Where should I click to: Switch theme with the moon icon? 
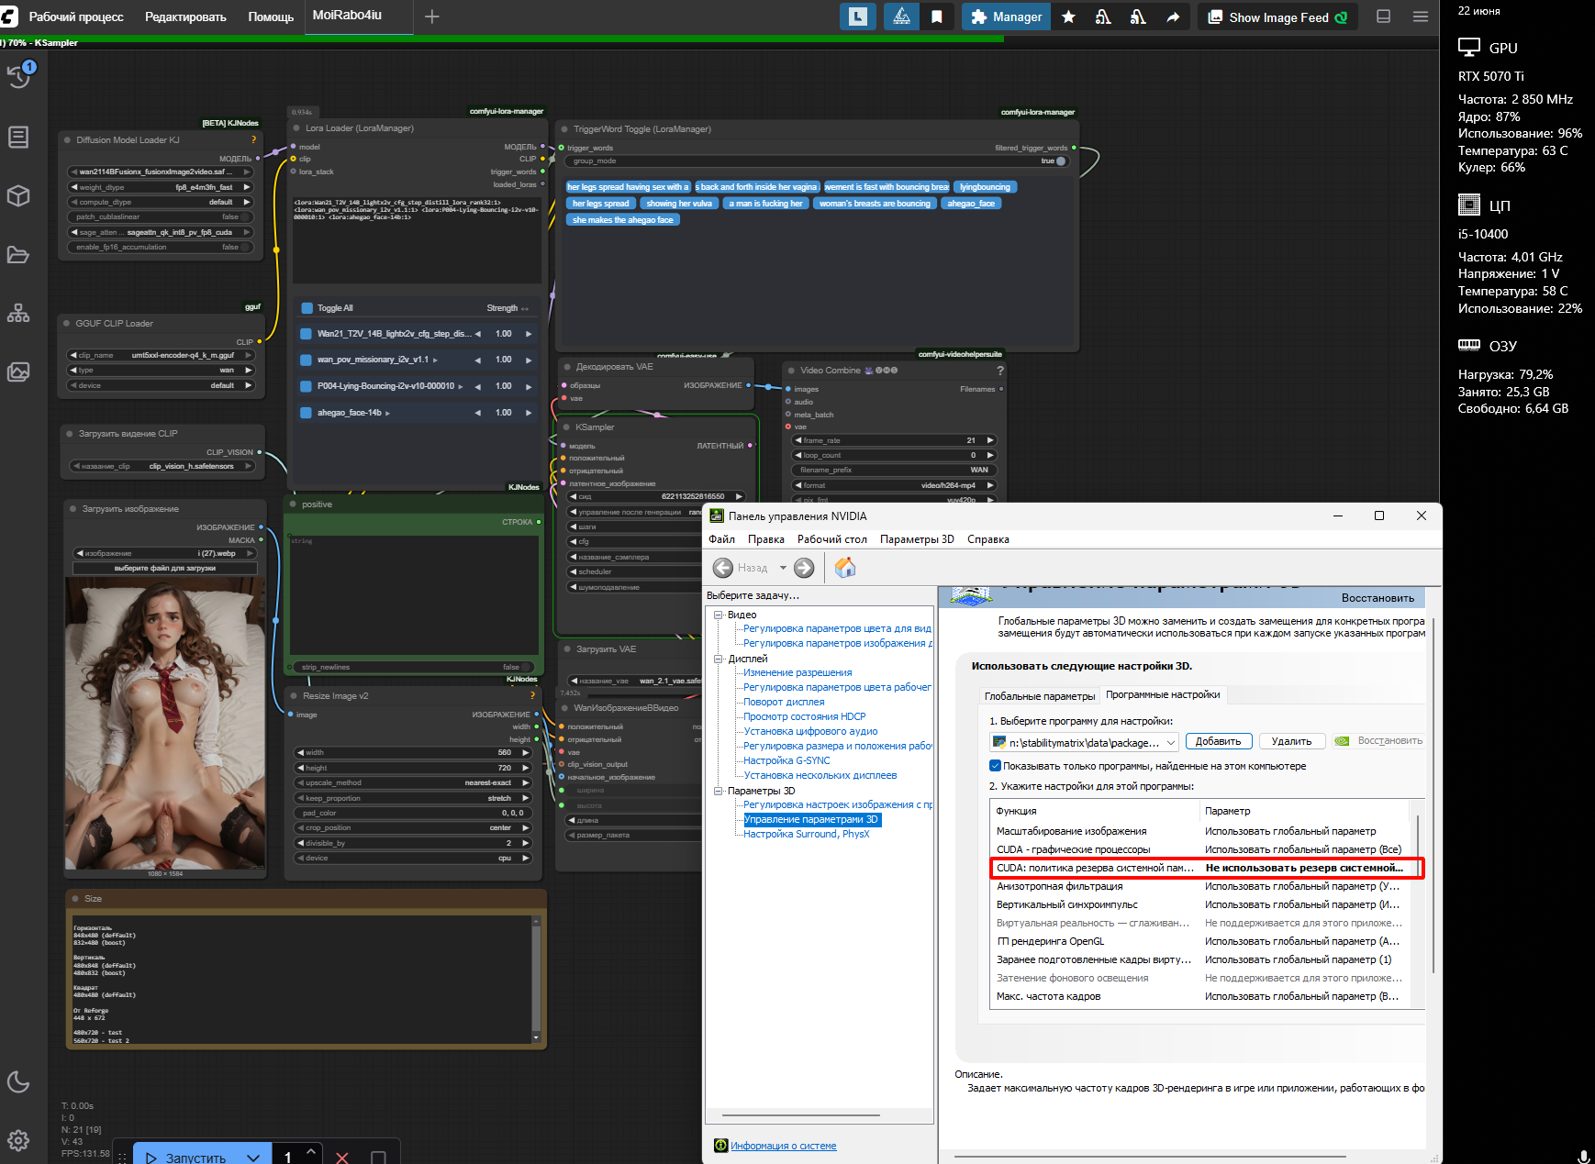18,1082
